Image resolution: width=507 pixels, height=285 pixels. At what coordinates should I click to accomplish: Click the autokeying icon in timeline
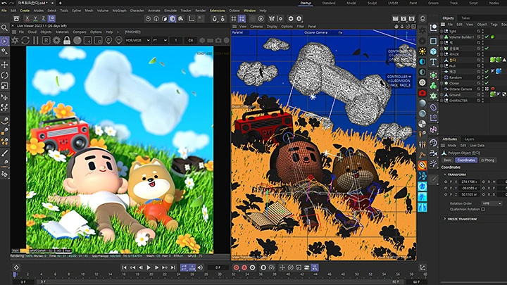pos(244,267)
